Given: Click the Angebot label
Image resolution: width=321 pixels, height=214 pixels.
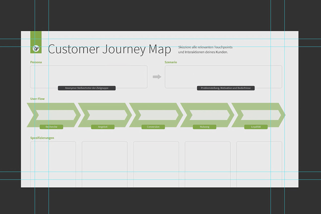Looking at the screenshot, I should (x=103, y=127).
